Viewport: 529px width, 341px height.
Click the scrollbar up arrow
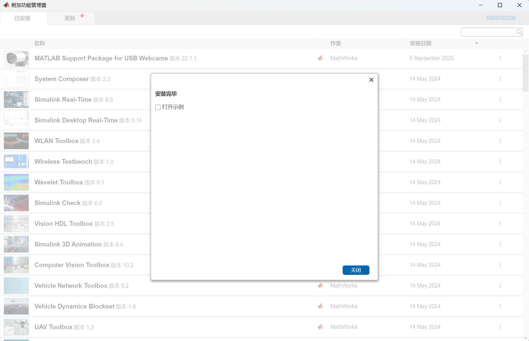pos(525,51)
